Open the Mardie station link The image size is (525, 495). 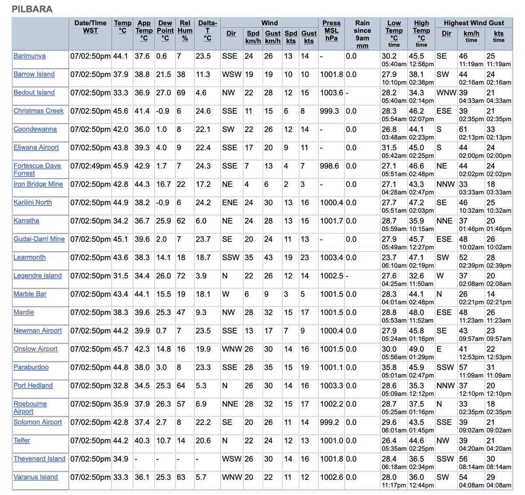24,312
